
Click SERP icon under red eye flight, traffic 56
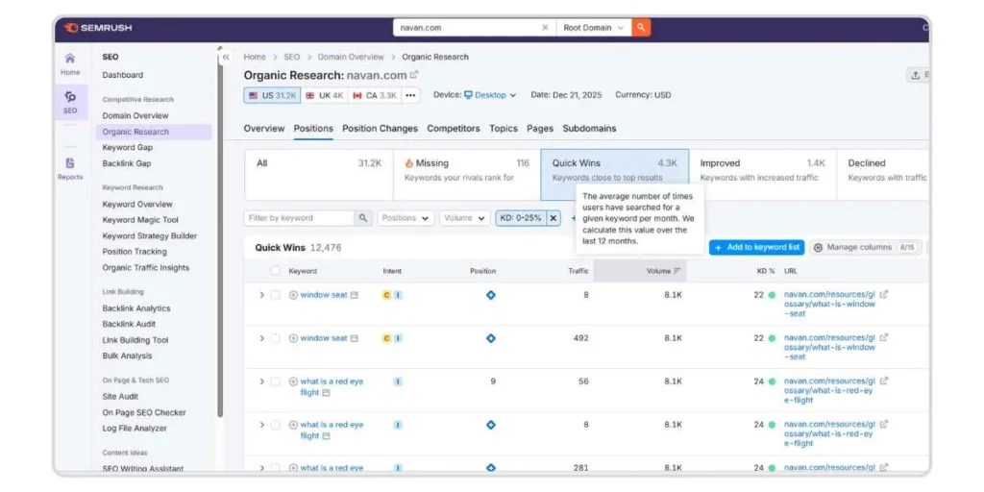(x=326, y=393)
